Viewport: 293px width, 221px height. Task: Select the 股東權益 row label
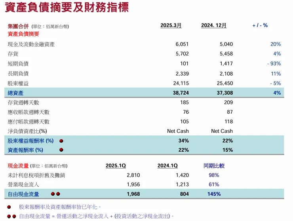18,84
